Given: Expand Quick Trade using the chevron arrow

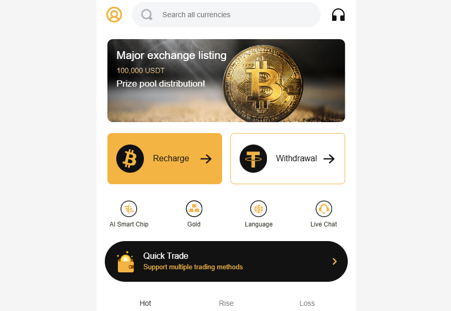Looking at the screenshot, I should pos(335,261).
